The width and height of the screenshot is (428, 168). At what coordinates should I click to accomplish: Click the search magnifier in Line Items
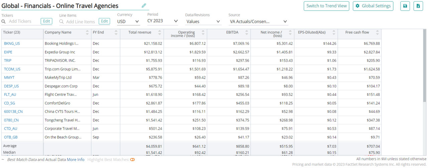pos(62,22)
